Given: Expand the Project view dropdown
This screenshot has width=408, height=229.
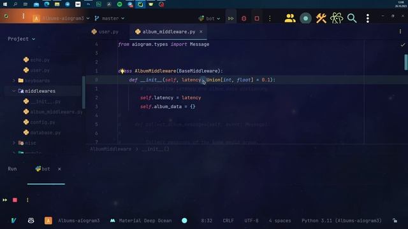Looking at the screenshot, I should tap(21, 39).
